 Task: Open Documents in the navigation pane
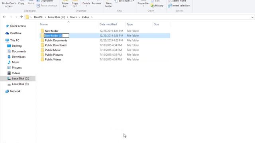click(19, 51)
